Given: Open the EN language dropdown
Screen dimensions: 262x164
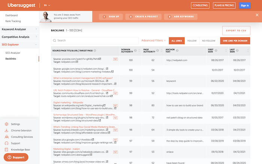Looking at the screenshot, I should click(x=47, y=5).
